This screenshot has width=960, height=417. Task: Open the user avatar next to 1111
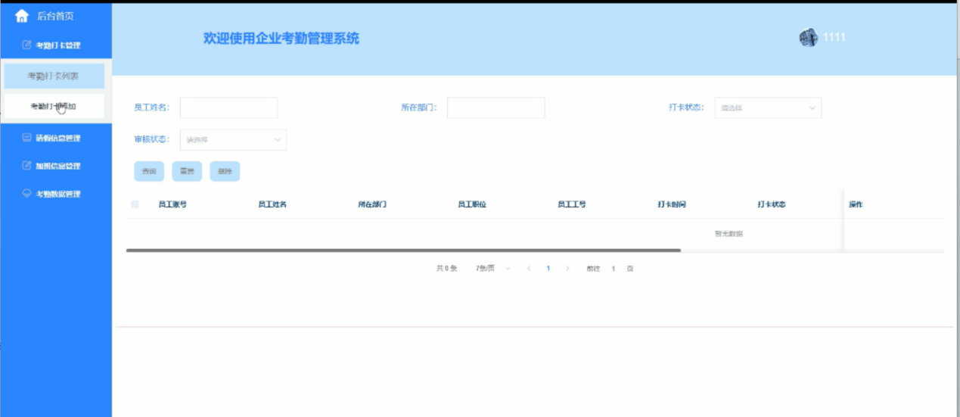click(x=809, y=38)
